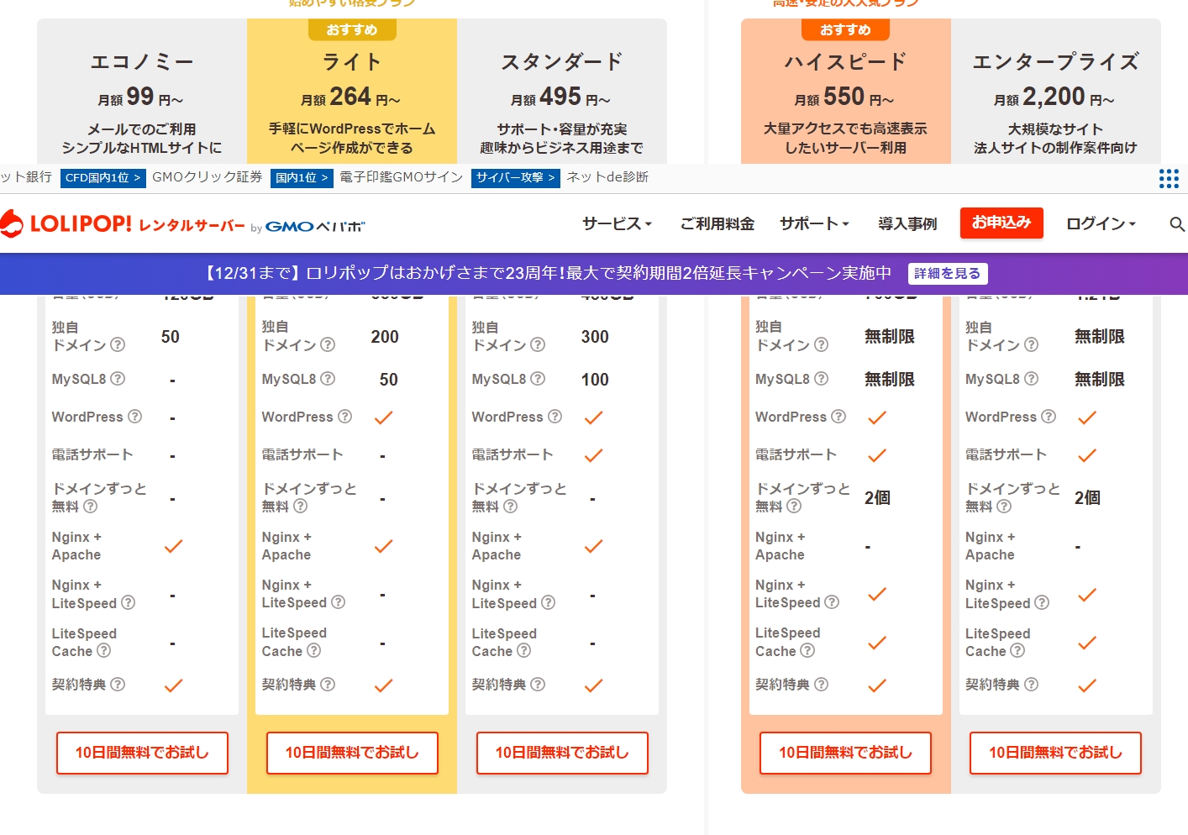Click help icon beside Enterprise 契約特典
The width and height of the screenshot is (1188, 835).
pyautogui.click(x=1031, y=685)
